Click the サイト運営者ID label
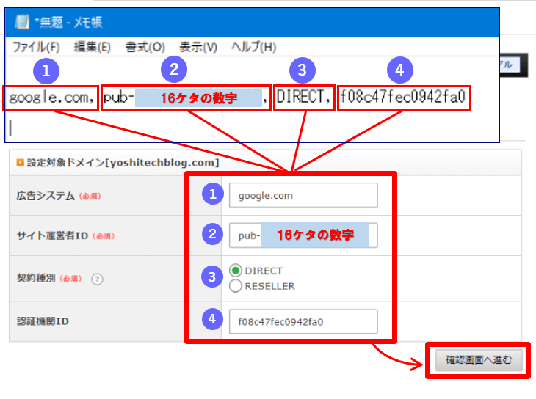Screen dimensions: 536x399 52,235
